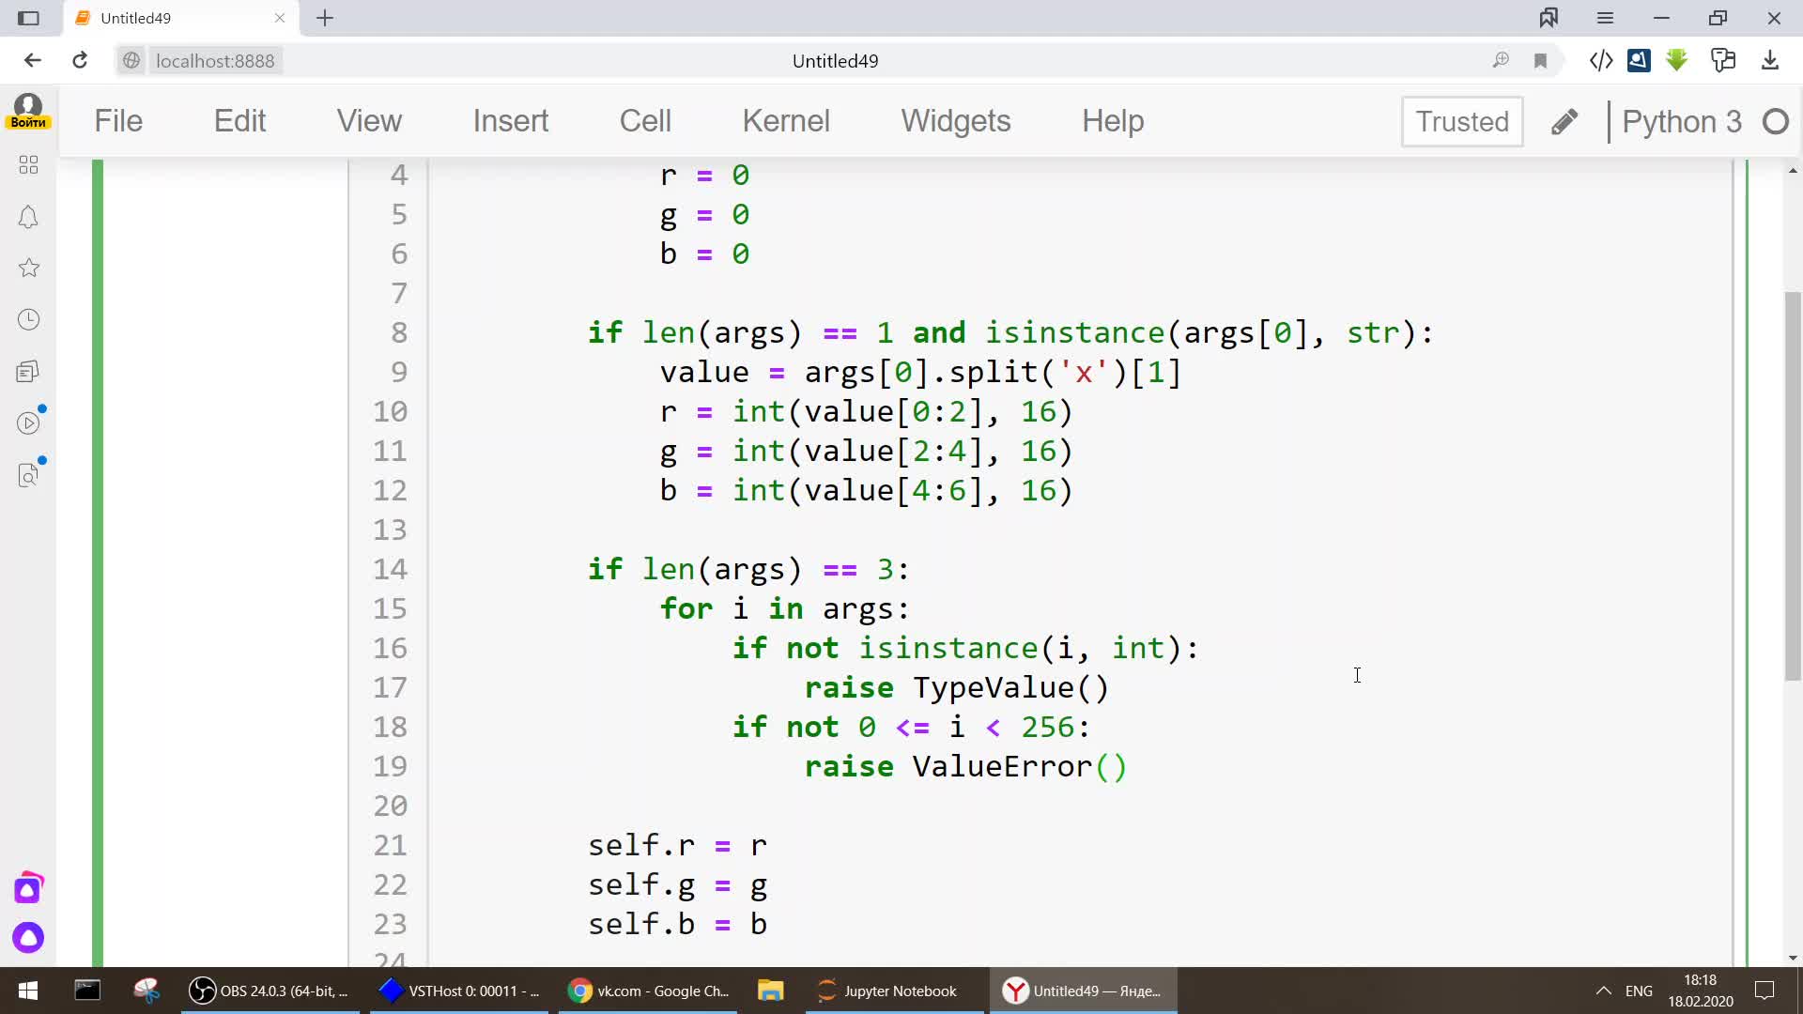The height and width of the screenshot is (1014, 1803).
Task: Open the Insert menu
Action: click(x=511, y=121)
